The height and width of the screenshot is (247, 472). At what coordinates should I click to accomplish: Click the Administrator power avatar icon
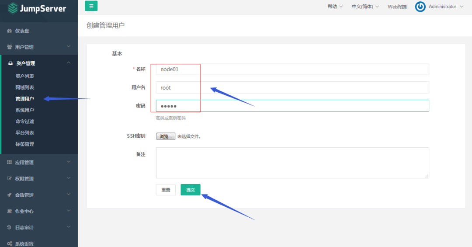pos(420,7)
